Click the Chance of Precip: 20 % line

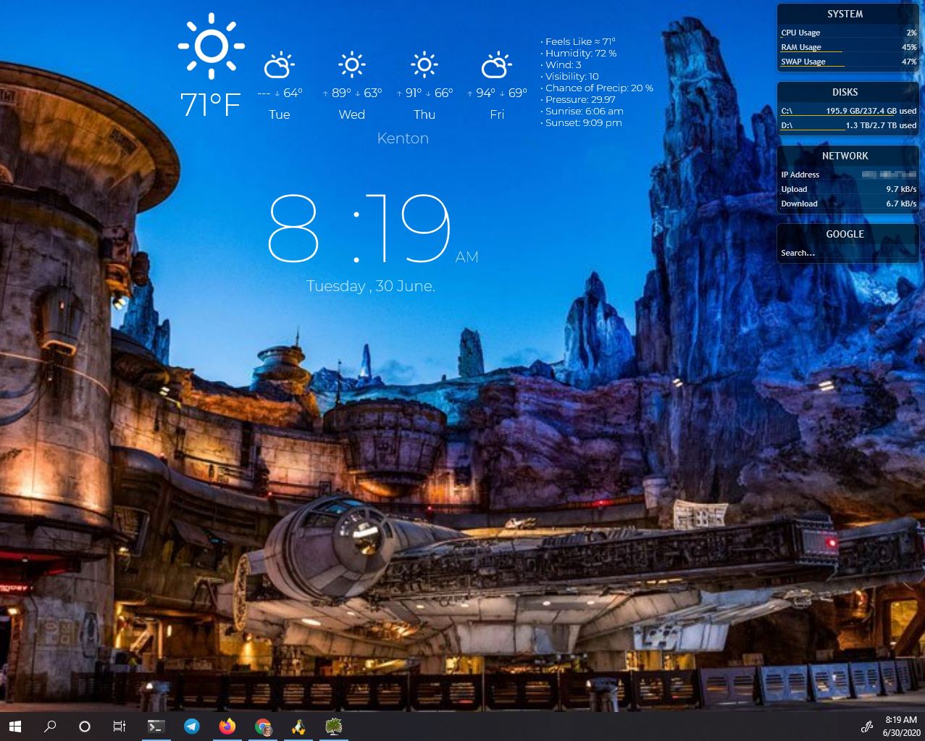click(597, 88)
